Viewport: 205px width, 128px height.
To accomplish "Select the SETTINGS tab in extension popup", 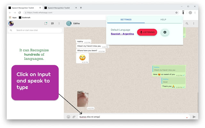I will [x=126, y=20].
